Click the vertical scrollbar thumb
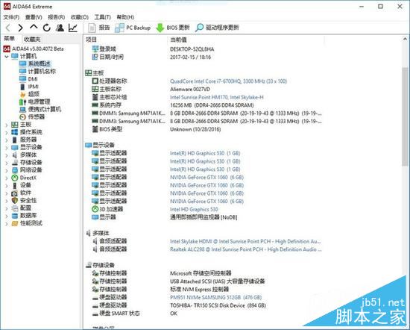The image size is (410, 330). (x=405, y=116)
